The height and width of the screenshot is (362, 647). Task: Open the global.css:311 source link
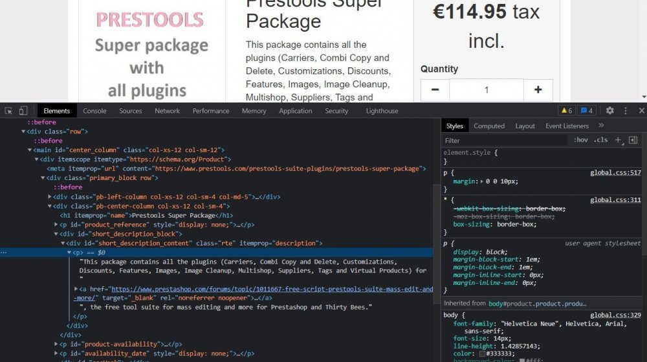[x=615, y=200]
